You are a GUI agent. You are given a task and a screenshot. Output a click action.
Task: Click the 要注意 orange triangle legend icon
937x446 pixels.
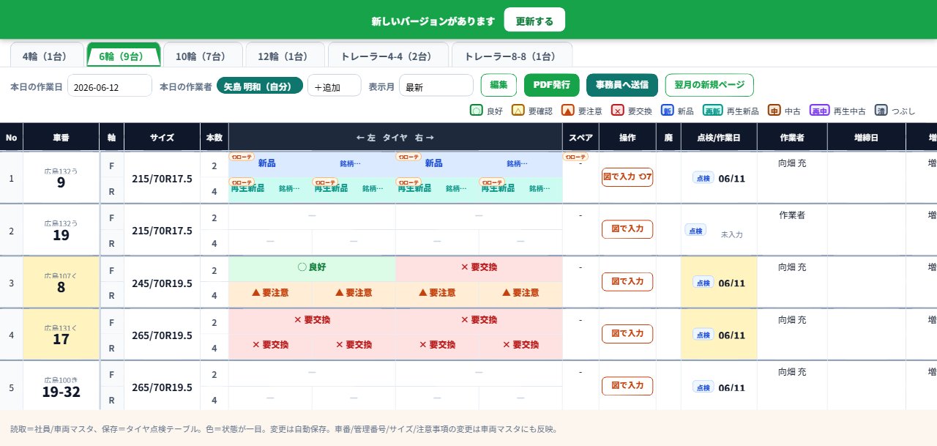point(567,111)
